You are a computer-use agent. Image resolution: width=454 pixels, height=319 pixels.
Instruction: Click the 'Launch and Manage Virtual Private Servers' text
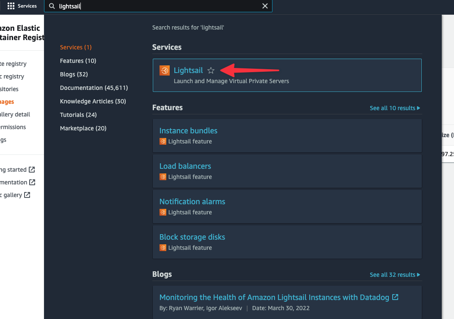coord(231,81)
